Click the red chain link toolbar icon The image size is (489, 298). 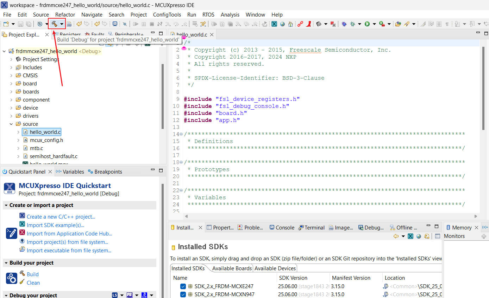click(300, 24)
